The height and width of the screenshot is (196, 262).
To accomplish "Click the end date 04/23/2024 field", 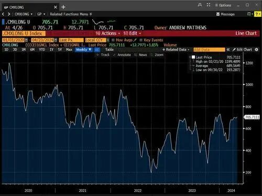I will click(x=42, y=40).
